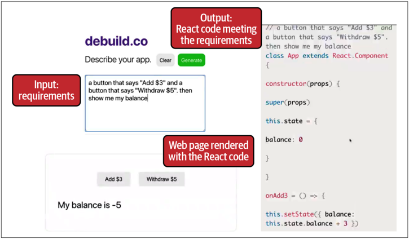Click the debuild.co logo heading

pyautogui.click(x=116, y=41)
